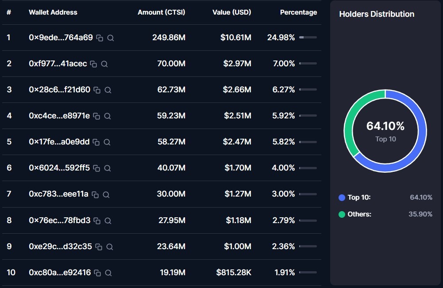Copy wallet address 0x9ede...764a69
443x288 pixels.
pyautogui.click(x=100, y=38)
